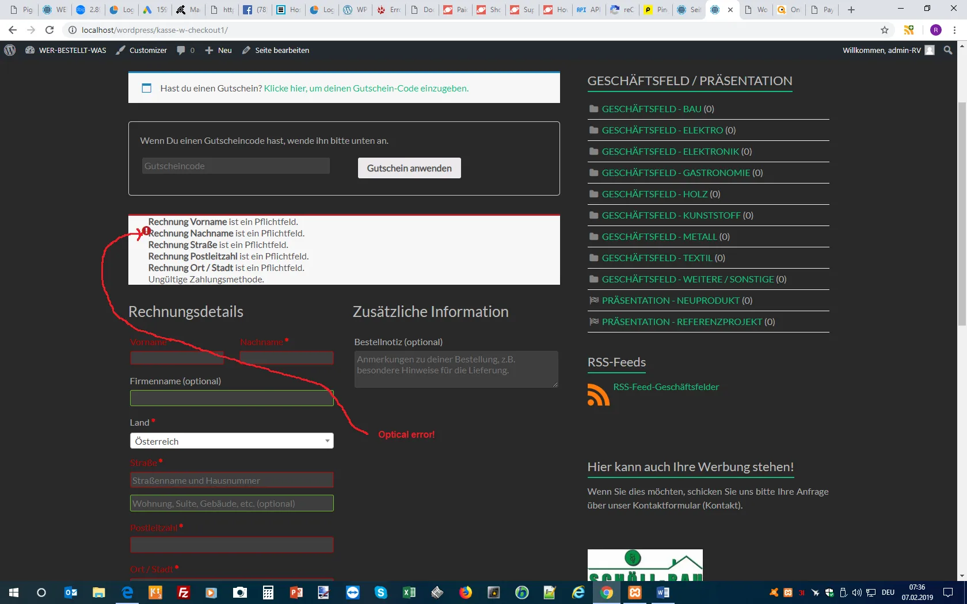Image resolution: width=967 pixels, height=604 pixels.
Task: Open Chrome's three-dot menu
Action: (x=954, y=30)
